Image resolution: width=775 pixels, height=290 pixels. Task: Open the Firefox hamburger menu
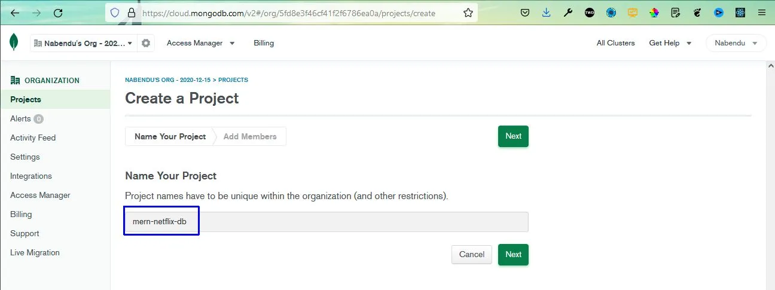click(761, 13)
